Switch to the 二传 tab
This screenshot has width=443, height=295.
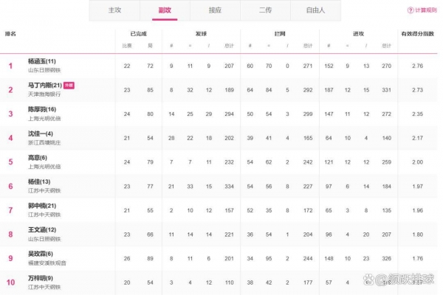pyautogui.click(x=265, y=10)
